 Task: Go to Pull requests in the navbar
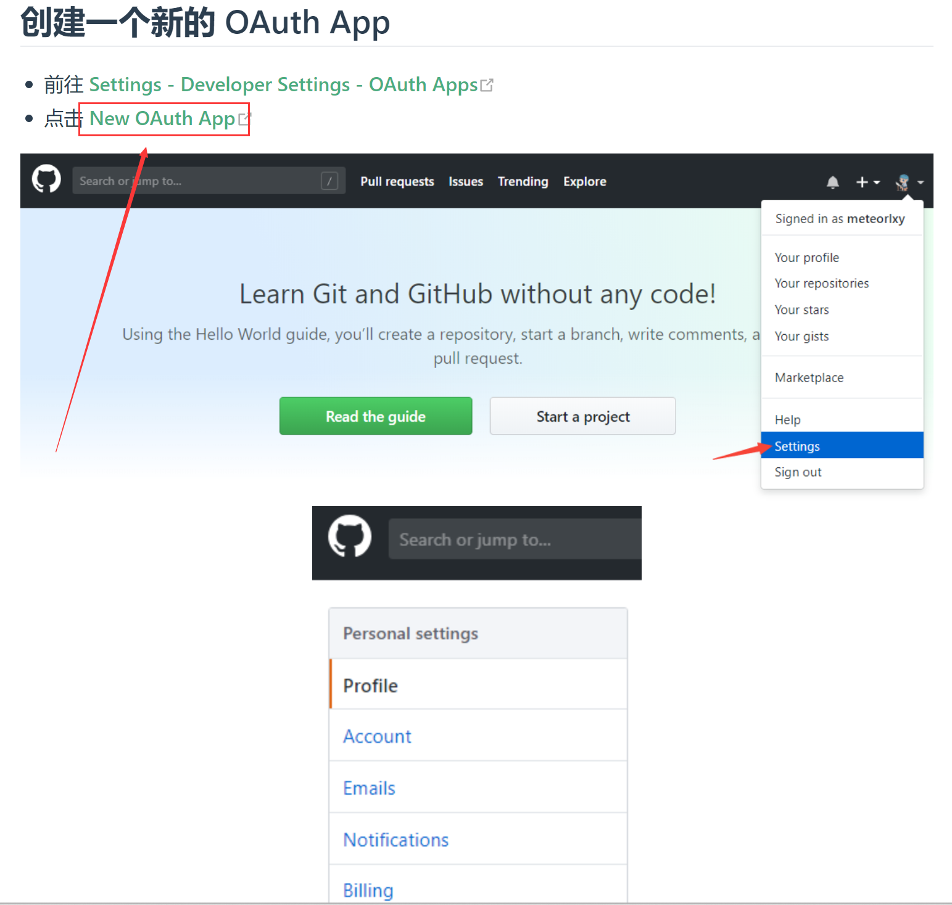pos(397,182)
